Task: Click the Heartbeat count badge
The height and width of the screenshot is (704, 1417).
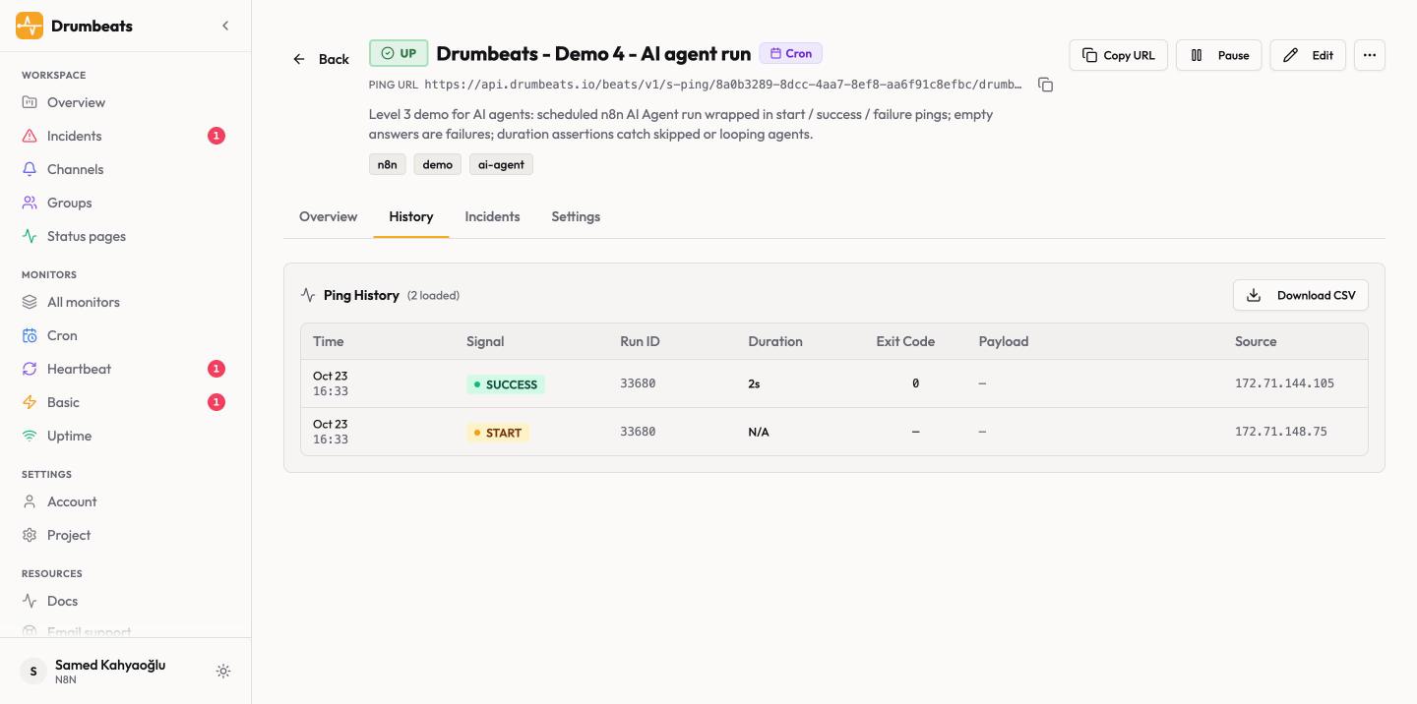Action: coord(216,369)
